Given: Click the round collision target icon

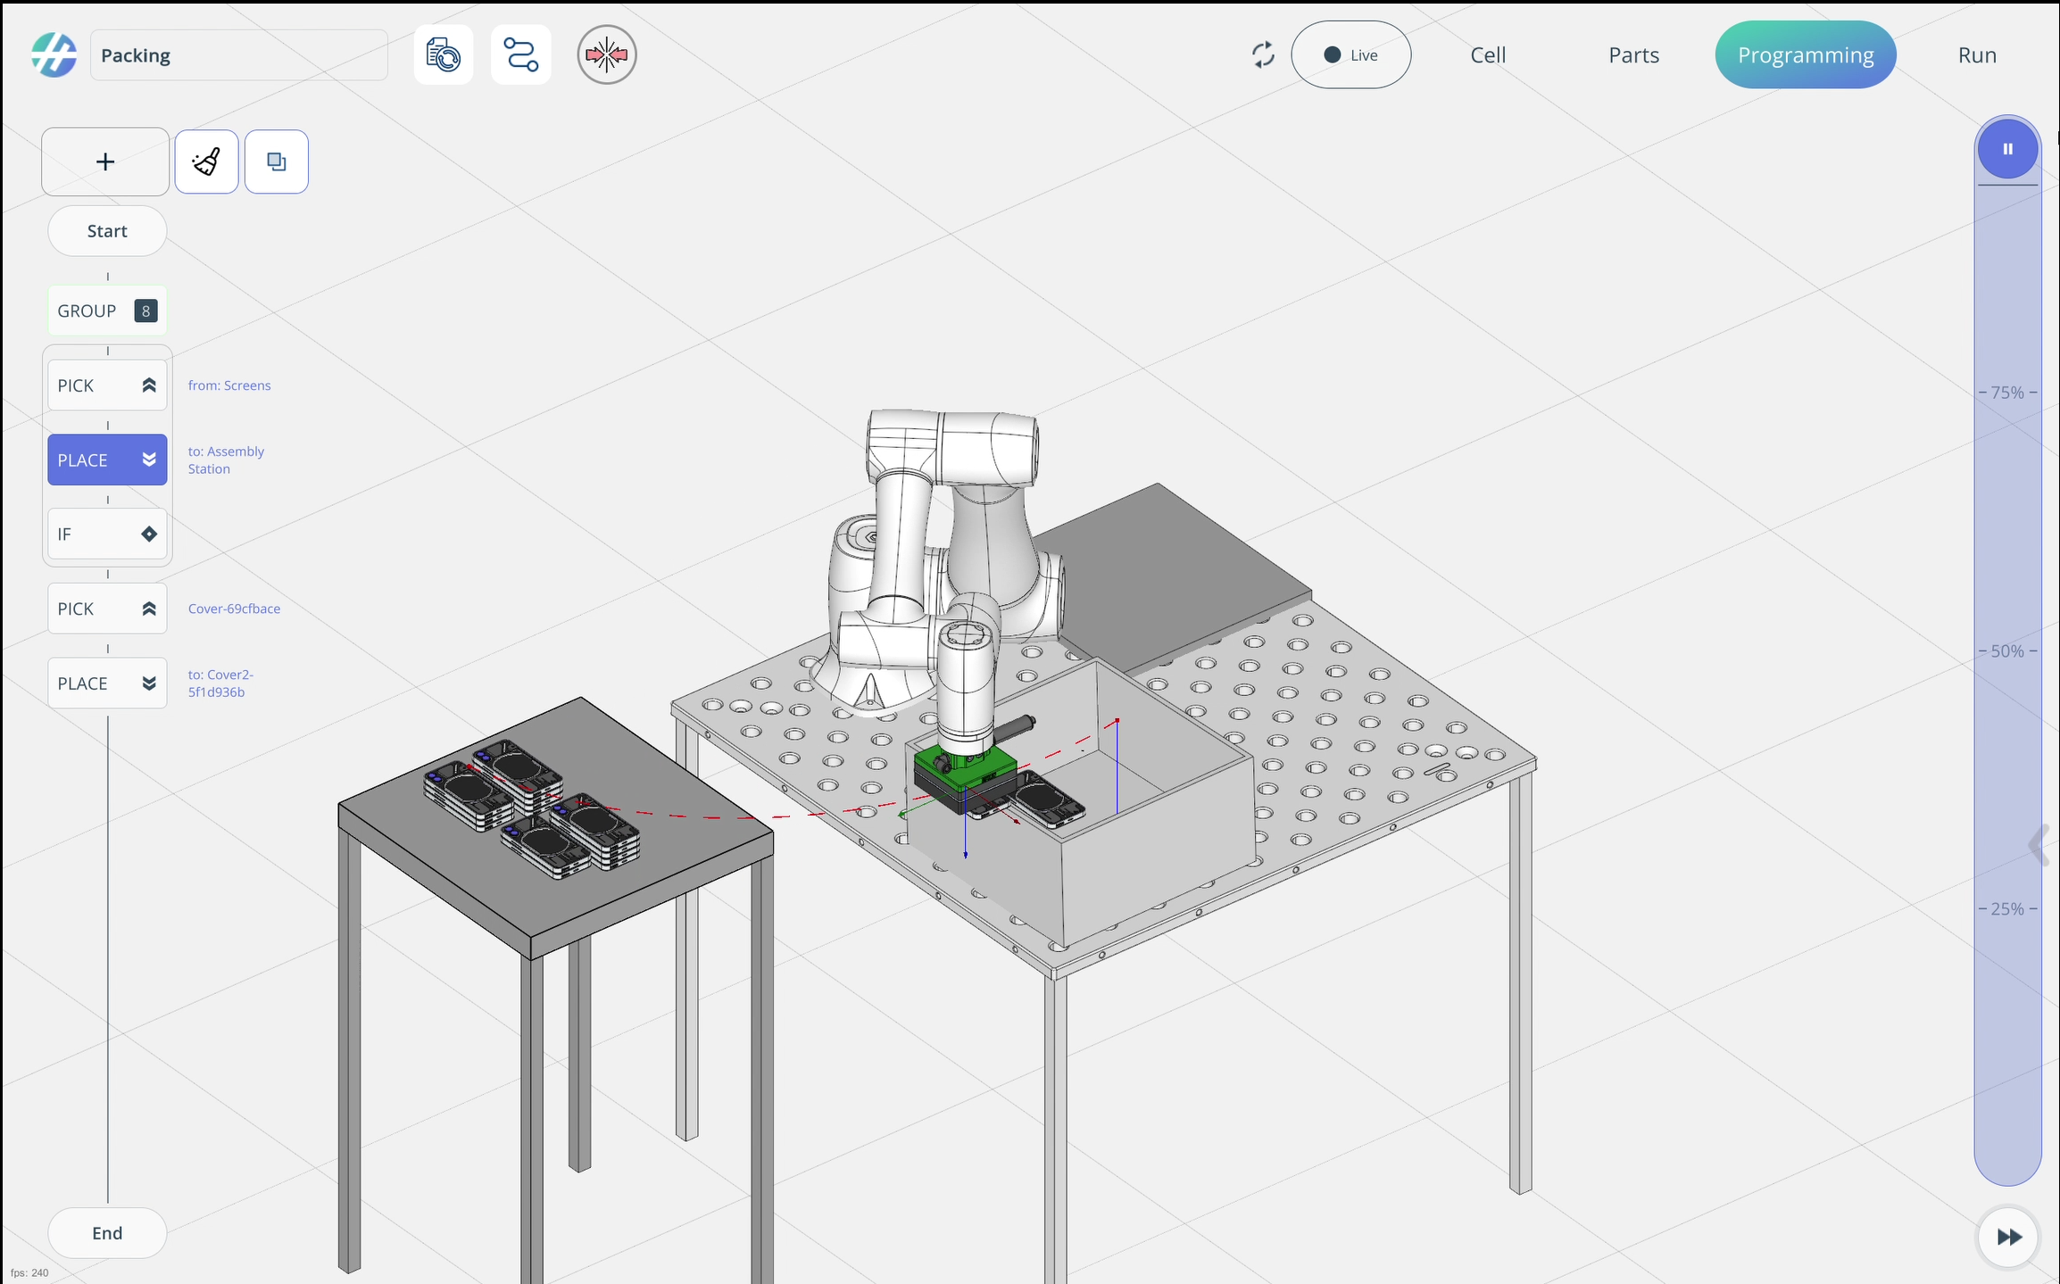Looking at the screenshot, I should 606,55.
